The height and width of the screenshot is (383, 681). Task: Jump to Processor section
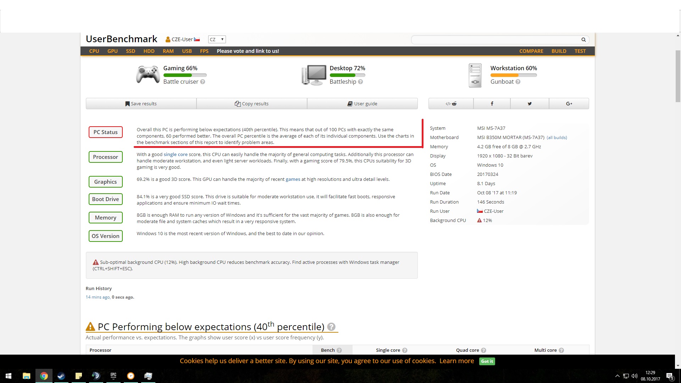tap(105, 157)
